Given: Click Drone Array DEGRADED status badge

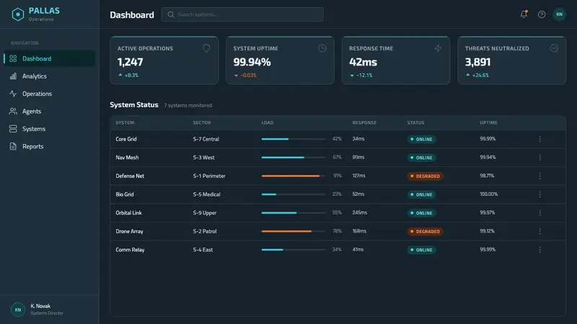Looking at the screenshot, I should tap(425, 231).
